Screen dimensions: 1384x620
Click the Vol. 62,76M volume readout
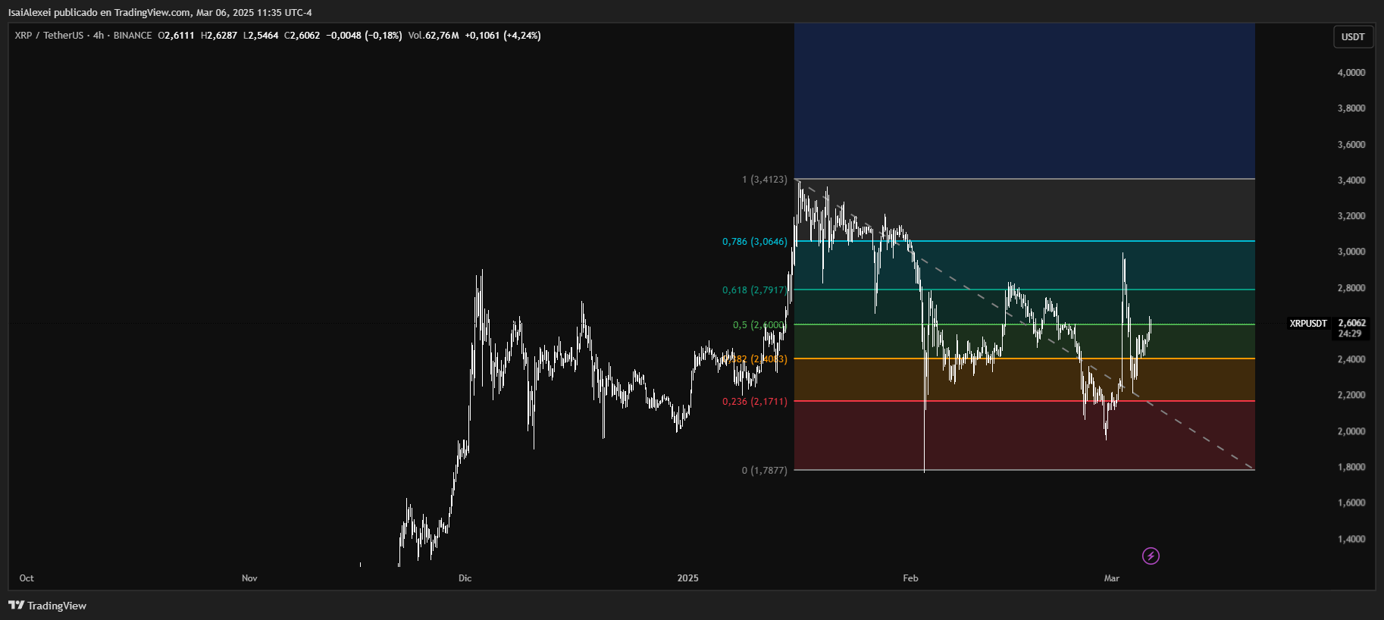coord(434,36)
